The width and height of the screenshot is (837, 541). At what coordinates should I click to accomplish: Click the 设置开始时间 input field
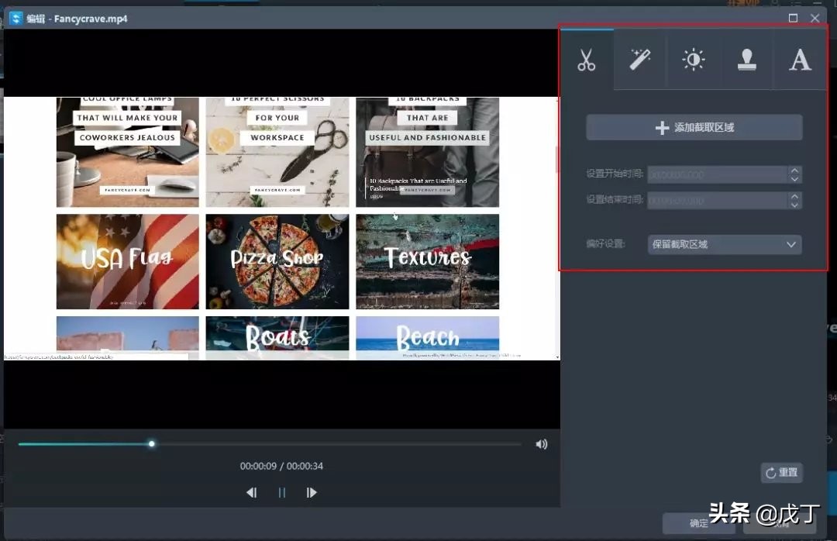pyautogui.click(x=718, y=174)
